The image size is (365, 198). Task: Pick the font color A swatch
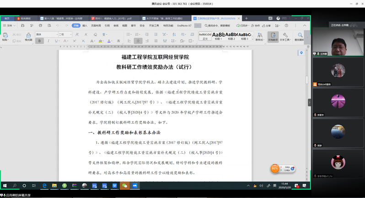(x=109, y=41)
